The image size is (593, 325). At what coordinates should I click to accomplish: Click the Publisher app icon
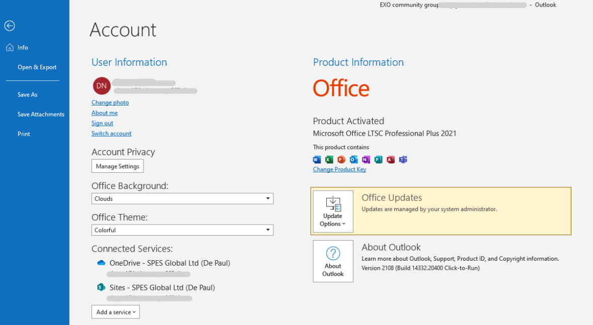pyautogui.click(x=378, y=160)
